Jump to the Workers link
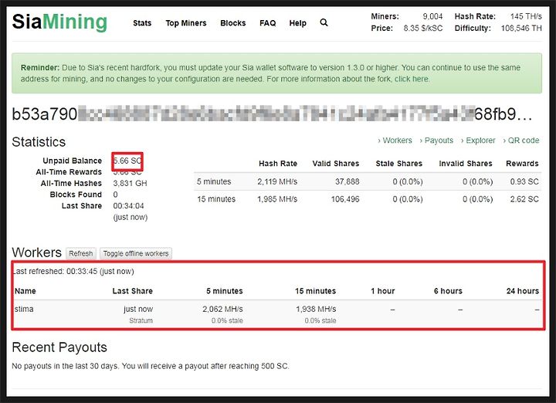 395,141
